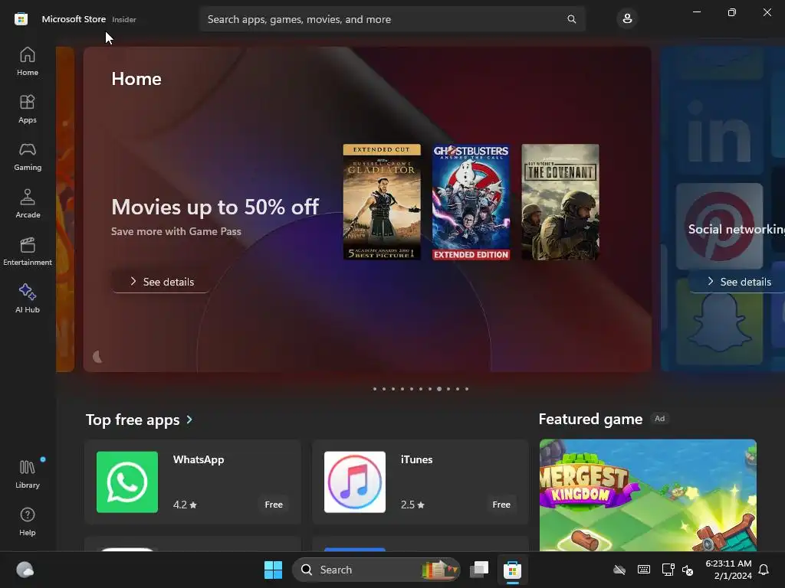This screenshot has height=588, width=785.
Task: Open the Home section in sidebar
Action: pyautogui.click(x=28, y=61)
